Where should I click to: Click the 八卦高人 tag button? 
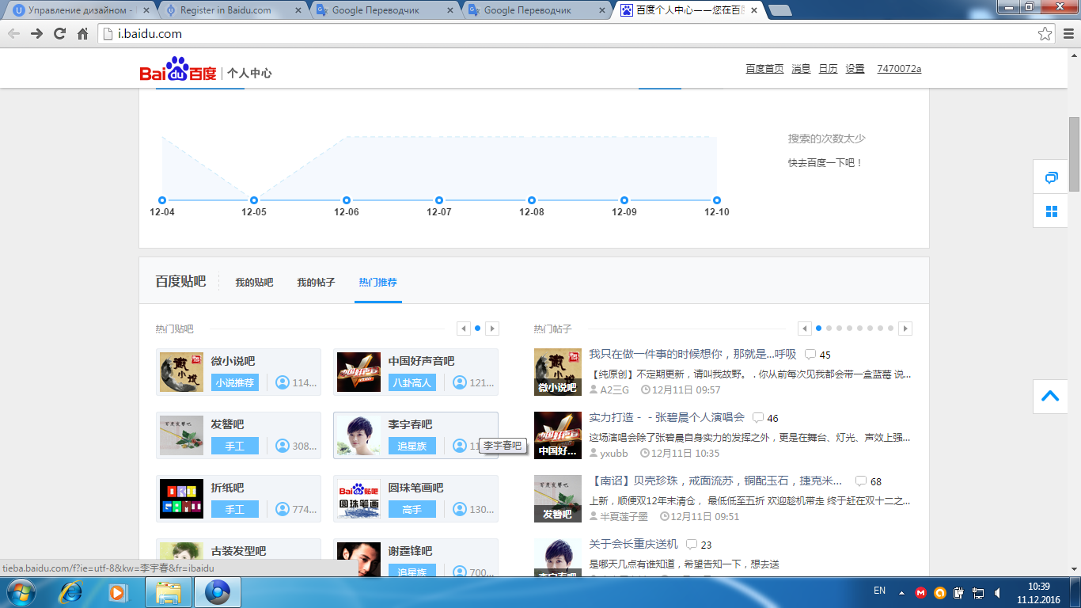click(412, 382)
